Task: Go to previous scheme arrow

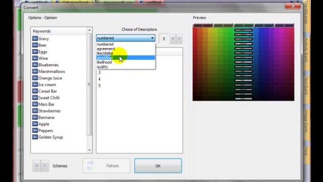Action: tap(36, 166)
